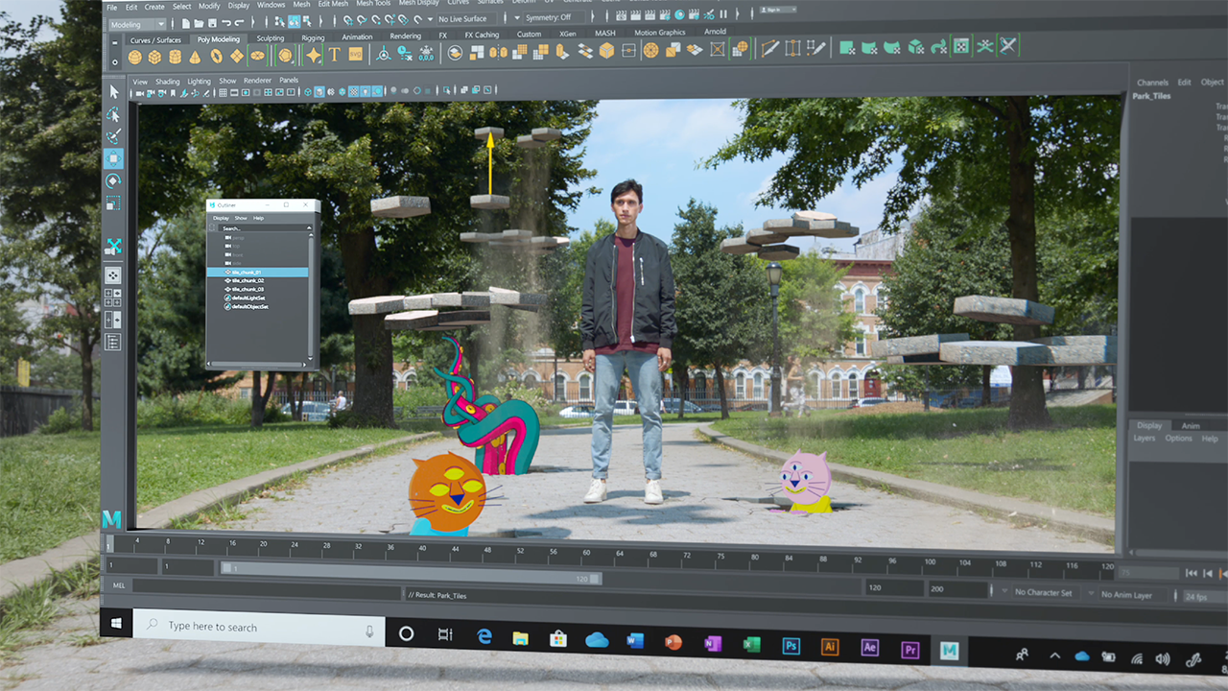
Task: Toggle the grid display in panel toolbar
Action: (223, 93)
